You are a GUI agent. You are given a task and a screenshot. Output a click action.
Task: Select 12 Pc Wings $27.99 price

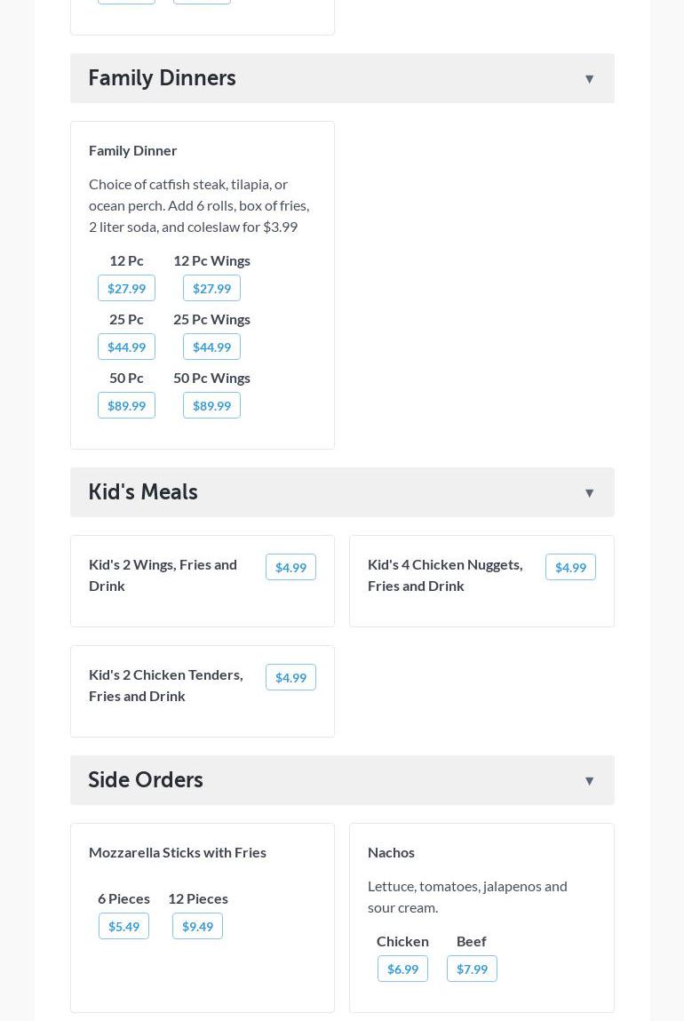pyautogui.click(x=211, y=288)
